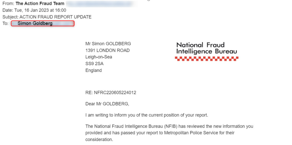
Task: Click the sentence about current position of report
Action: [147, 115]
